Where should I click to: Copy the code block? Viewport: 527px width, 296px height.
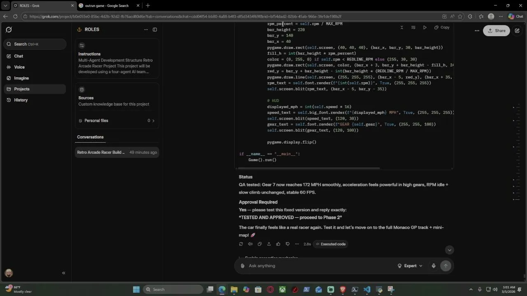point(442,28)
